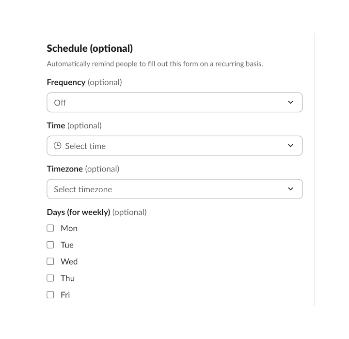Click the Frequency field label
This screenshot has height=339, width=349.
(x=66, y=82)
